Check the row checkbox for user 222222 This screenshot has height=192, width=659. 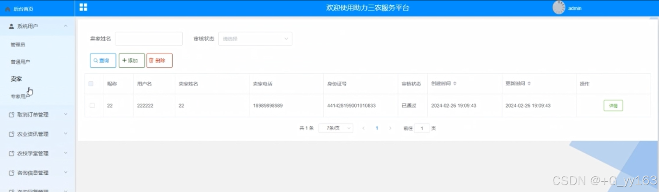pos(92,106)
